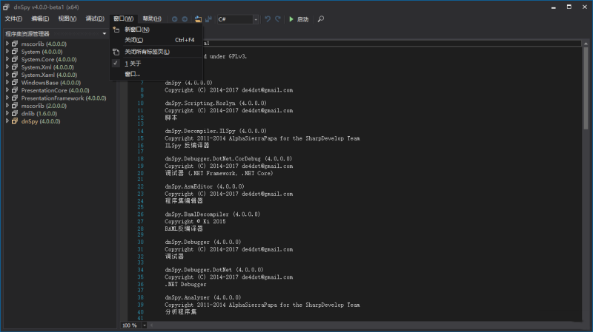
Task: Click the horizontal scrollbar left arrow
Action: 152,325
